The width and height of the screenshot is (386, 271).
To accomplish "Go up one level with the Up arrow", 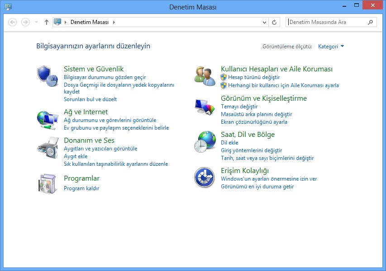I will tap(47, 23).
